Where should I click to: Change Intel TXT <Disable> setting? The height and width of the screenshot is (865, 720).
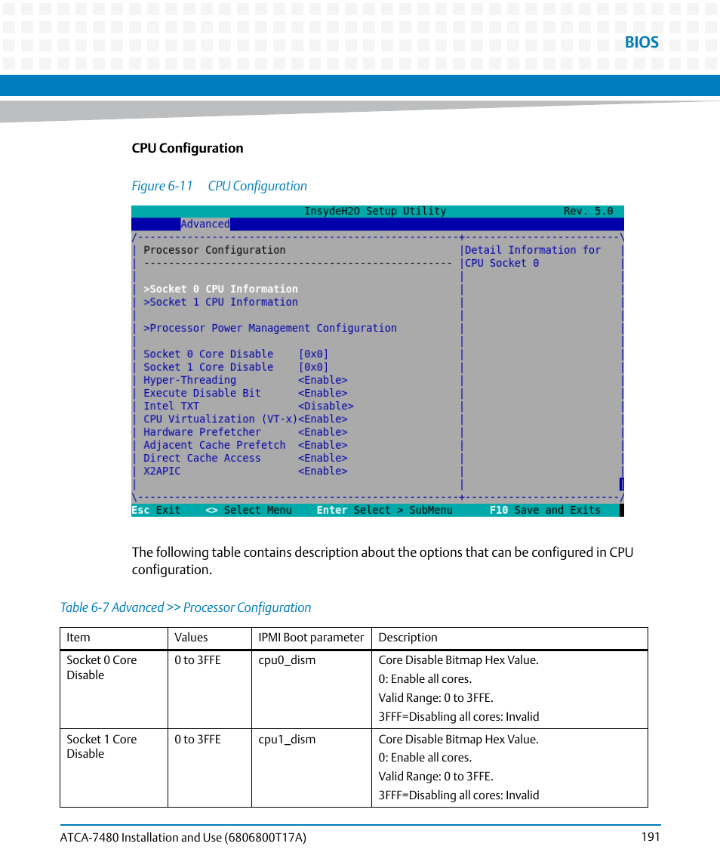tap(326, 406)
